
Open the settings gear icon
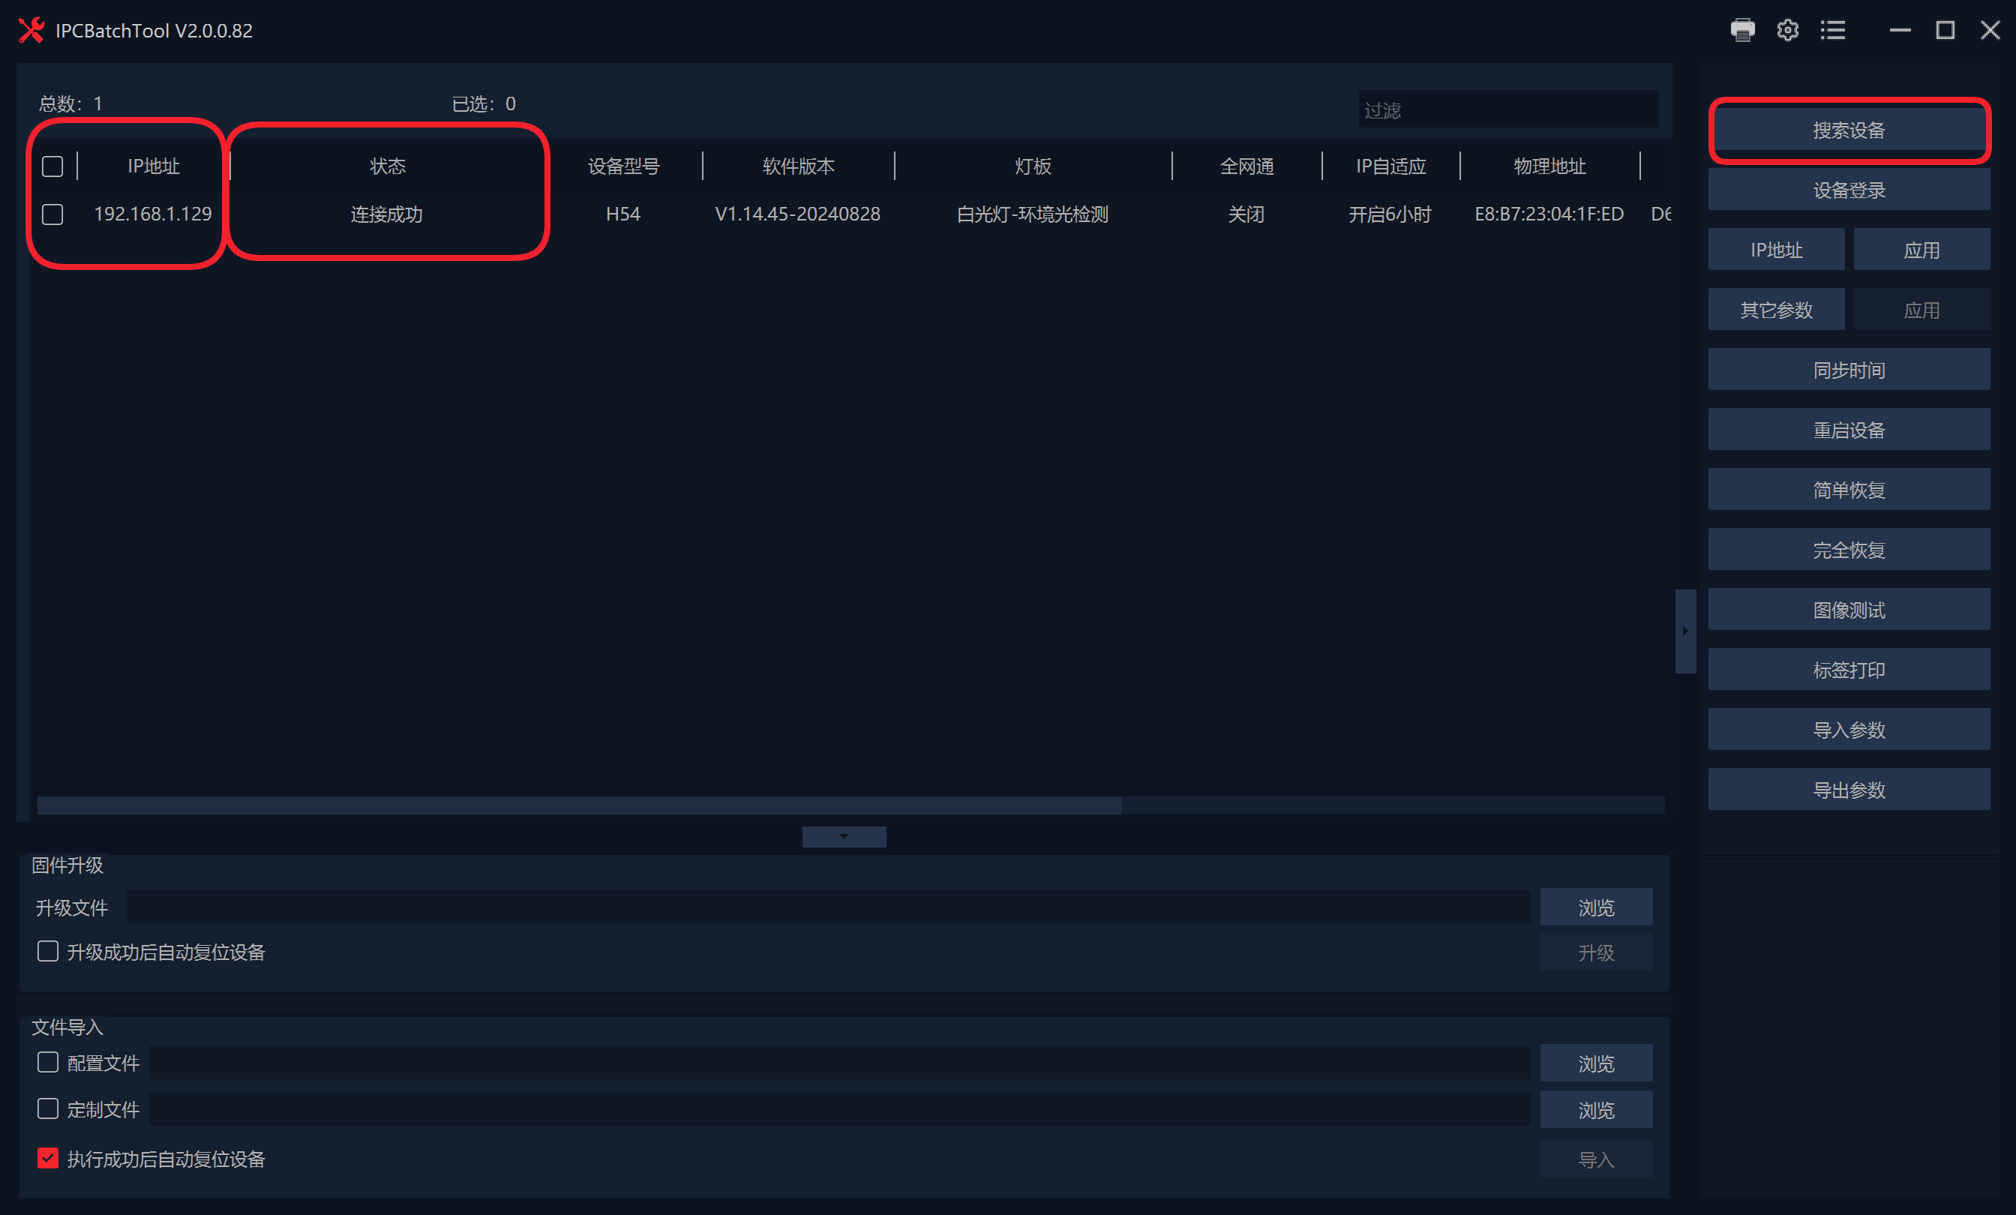pos(1787,30)
